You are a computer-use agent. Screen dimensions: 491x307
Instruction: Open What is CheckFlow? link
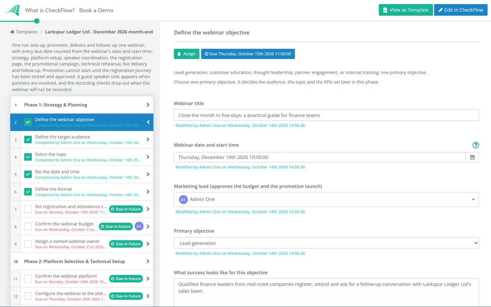[50, 10]
